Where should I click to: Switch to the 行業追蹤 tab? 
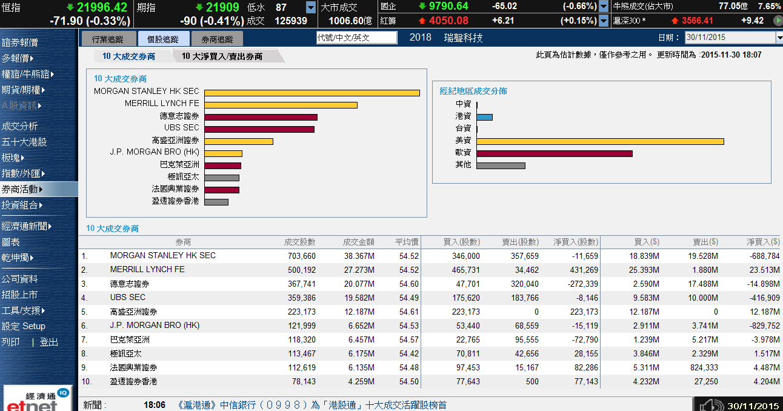tap(107, 39)
